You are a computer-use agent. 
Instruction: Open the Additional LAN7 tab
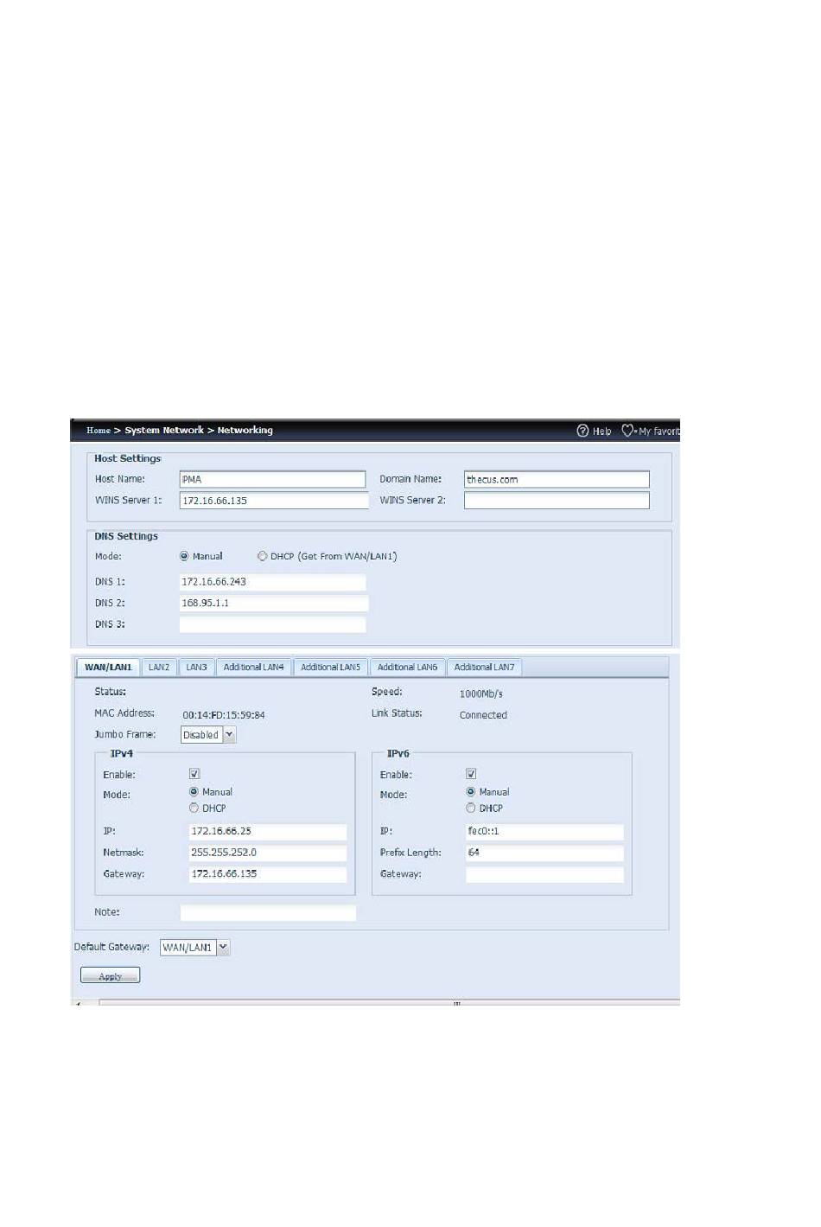point(484,668)
